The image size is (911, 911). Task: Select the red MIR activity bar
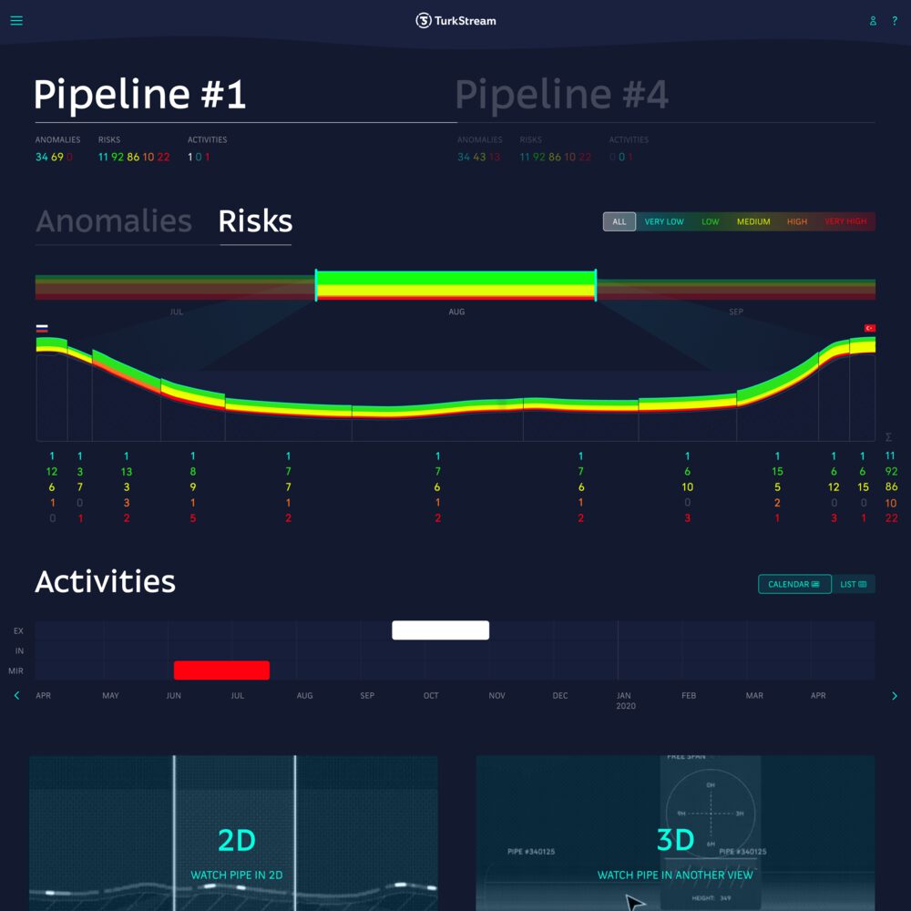(x=221, y=670)
